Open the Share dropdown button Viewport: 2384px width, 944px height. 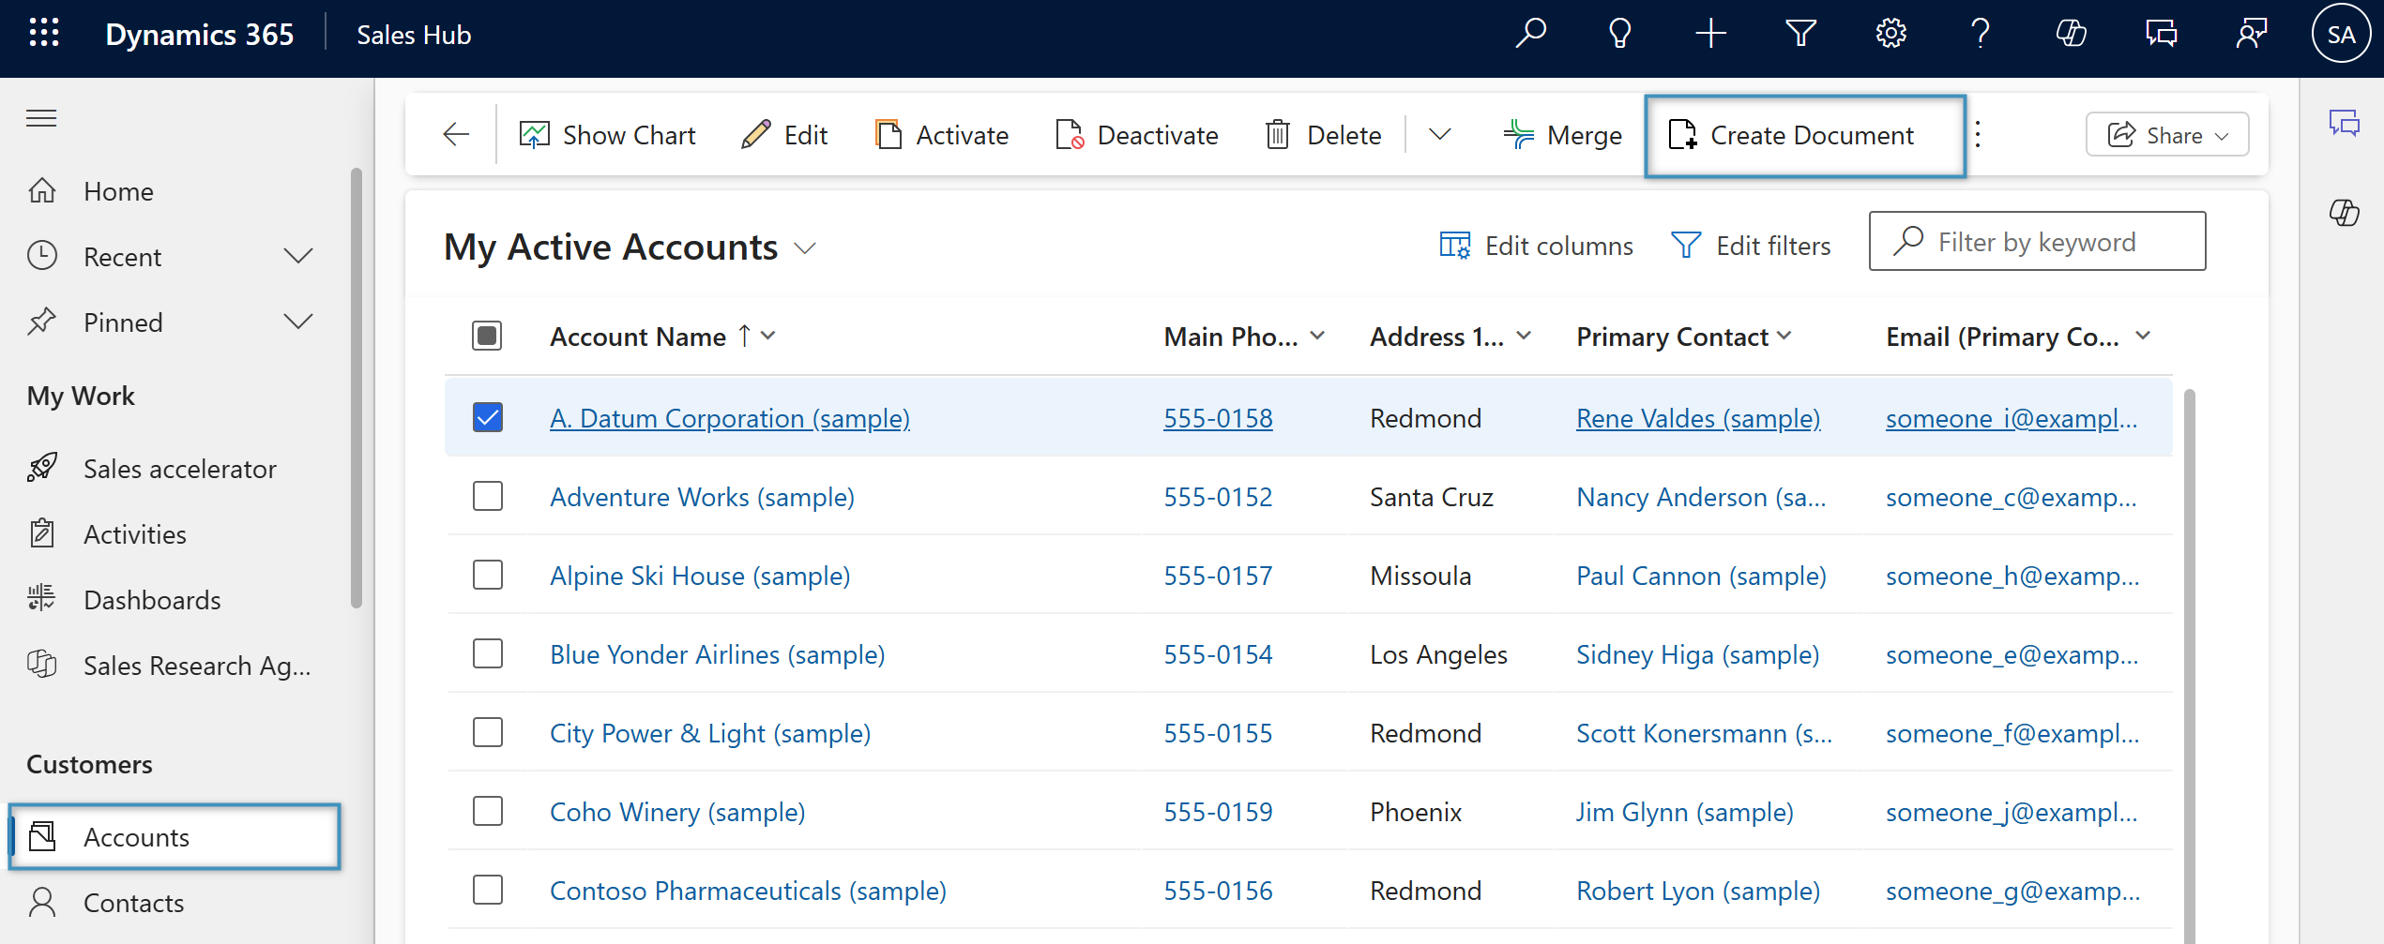click(x=2166, y=135)
